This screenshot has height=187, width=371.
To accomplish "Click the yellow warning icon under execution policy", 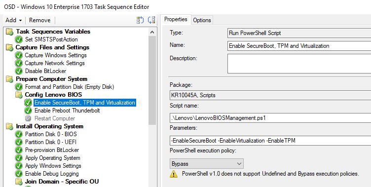I will [x=174, y=174].
